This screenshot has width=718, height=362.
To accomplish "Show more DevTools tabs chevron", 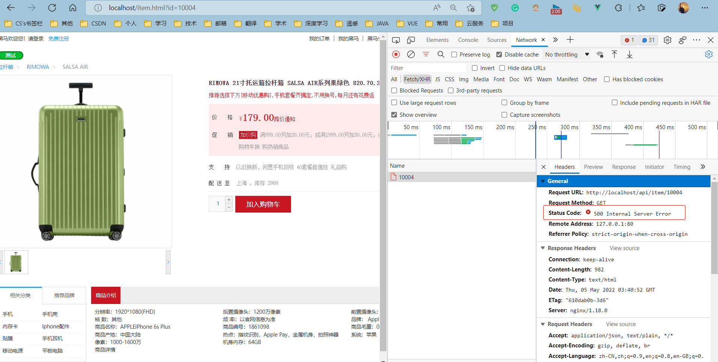I will click(x=556, y=40).
